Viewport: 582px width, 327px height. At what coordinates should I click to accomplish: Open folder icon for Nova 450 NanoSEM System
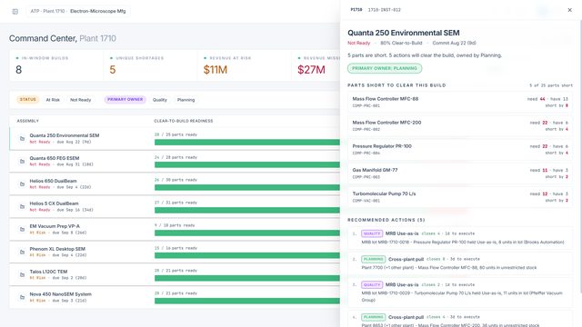pos(22,297)
